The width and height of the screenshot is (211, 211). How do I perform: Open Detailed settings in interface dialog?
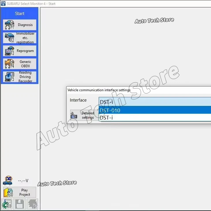tap(84, 115)
